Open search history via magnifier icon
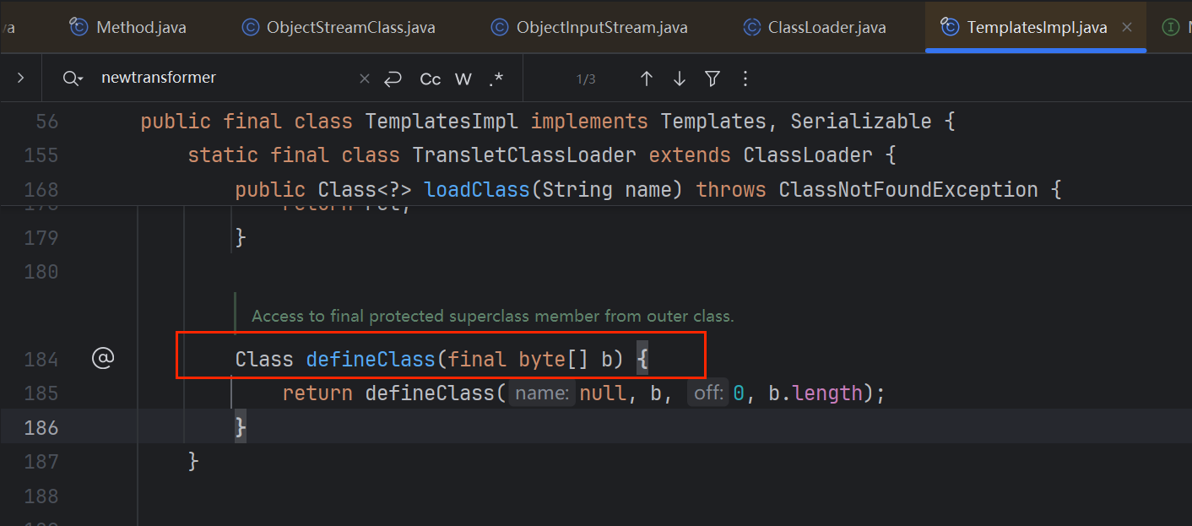 73,79
